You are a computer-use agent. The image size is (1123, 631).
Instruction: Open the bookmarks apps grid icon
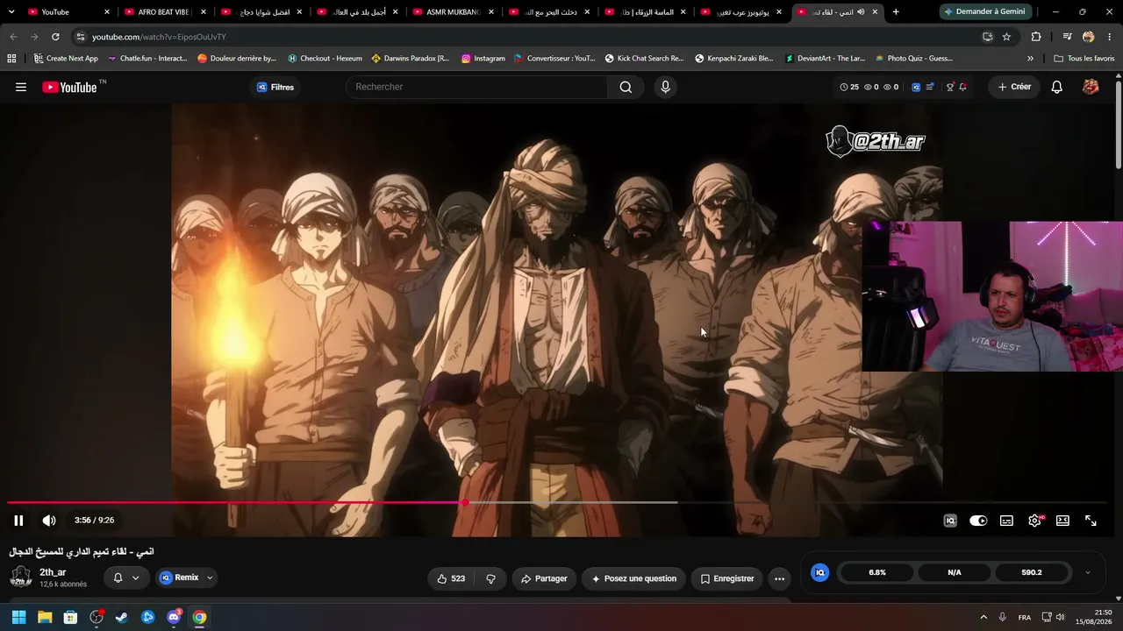click(x=11, y=59)
